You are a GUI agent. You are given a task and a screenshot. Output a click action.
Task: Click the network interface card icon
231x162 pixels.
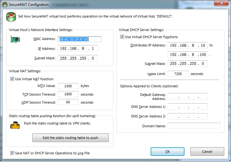pyautogui.click(x=15, y=39)
